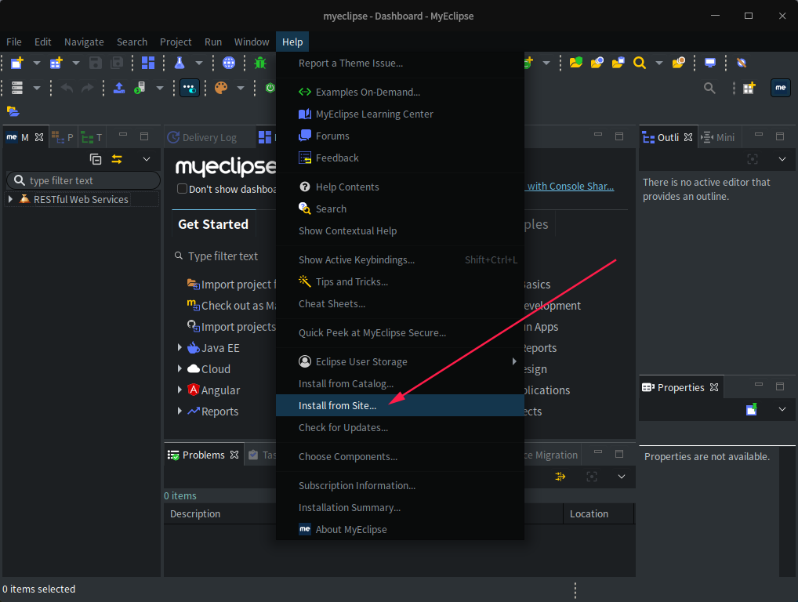Toggle Link with Editor in the explorer
The image size is (798, 602).
[117, 159]
